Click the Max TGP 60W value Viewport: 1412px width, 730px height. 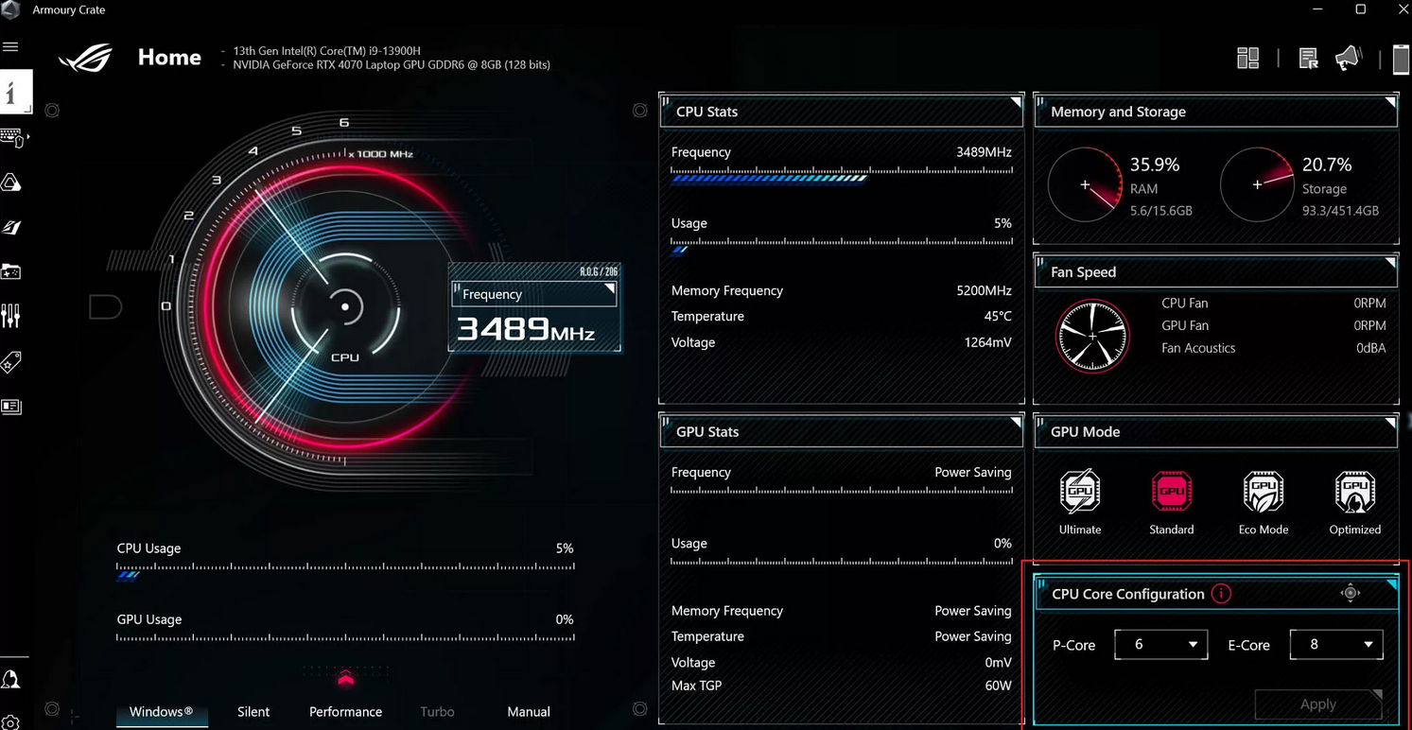pyautogui.click(x=998, y=686)
